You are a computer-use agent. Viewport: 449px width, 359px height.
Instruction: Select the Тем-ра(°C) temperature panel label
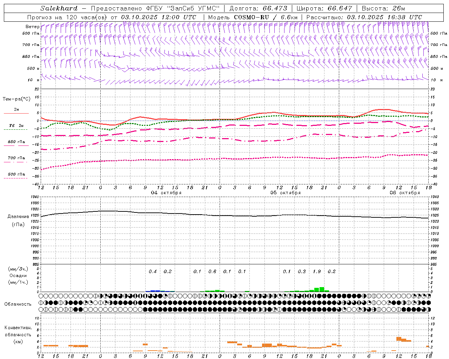16,99
